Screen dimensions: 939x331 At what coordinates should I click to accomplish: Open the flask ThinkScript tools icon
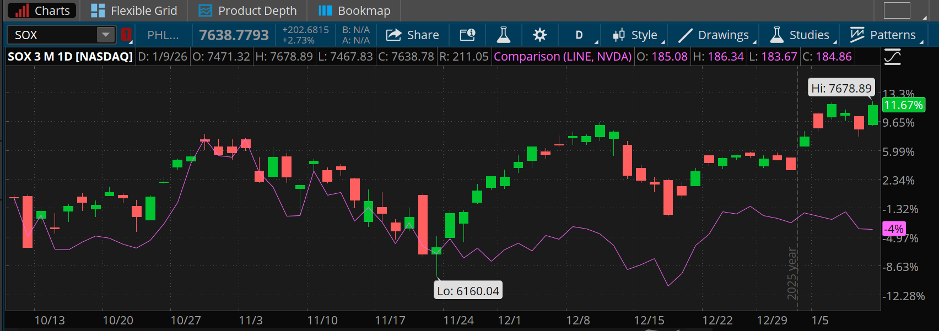click(503, 35)
